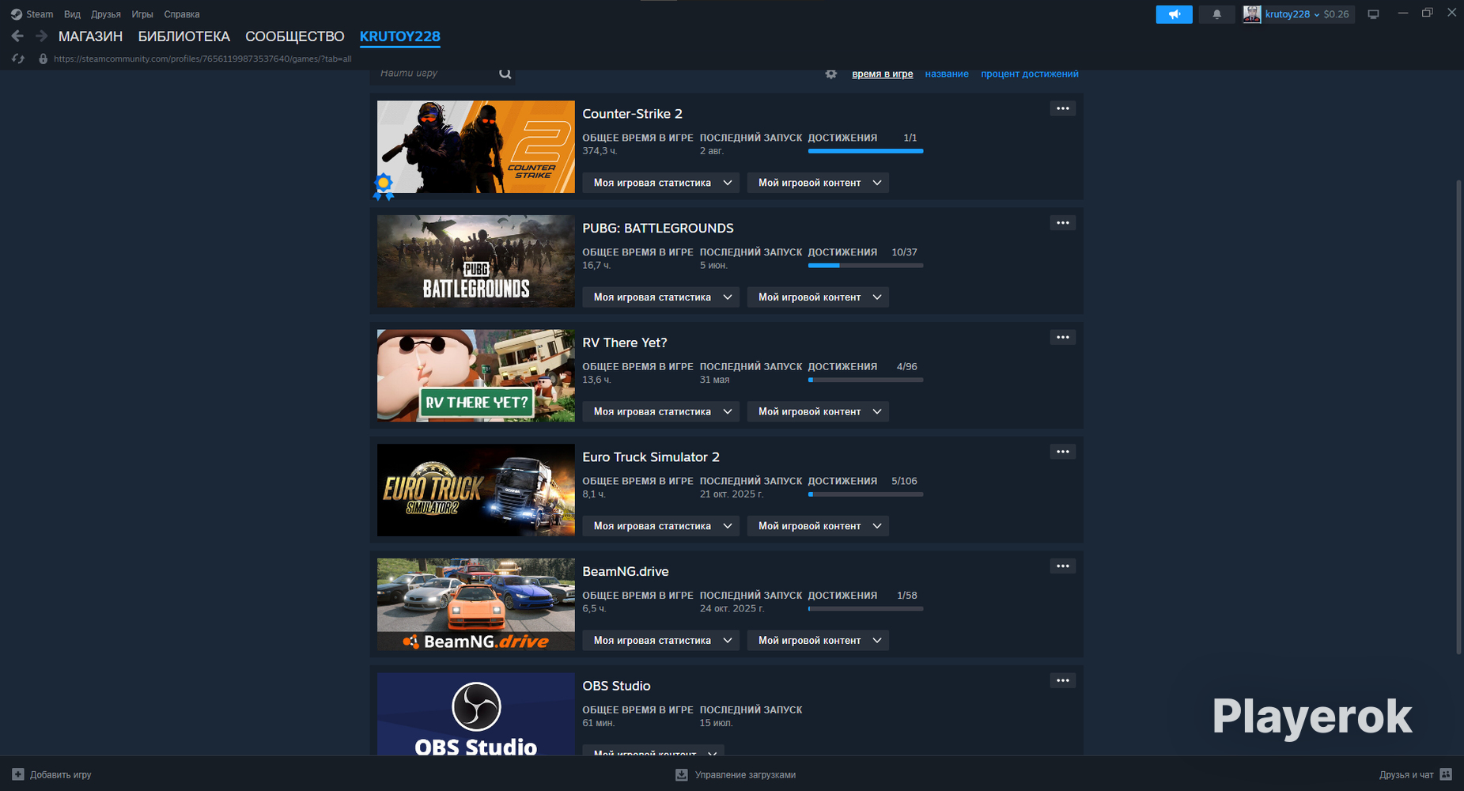Open the three-dot menu for Euro Truck Simulator 2
Viewport: 1464px width, 791px height.
(1062, 452)
